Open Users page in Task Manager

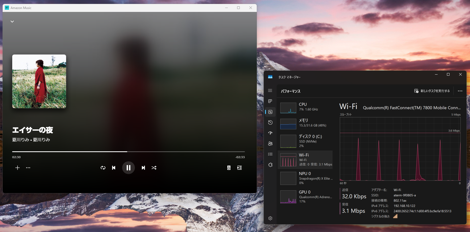[270, 144]
